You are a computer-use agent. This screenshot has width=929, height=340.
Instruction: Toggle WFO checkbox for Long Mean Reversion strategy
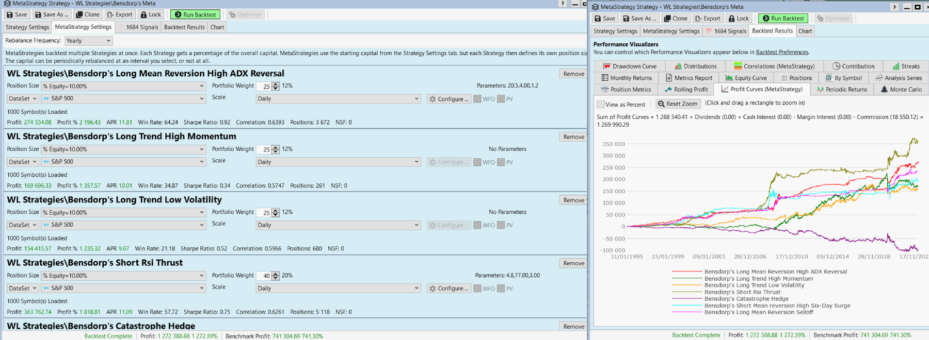coord(477,99)
